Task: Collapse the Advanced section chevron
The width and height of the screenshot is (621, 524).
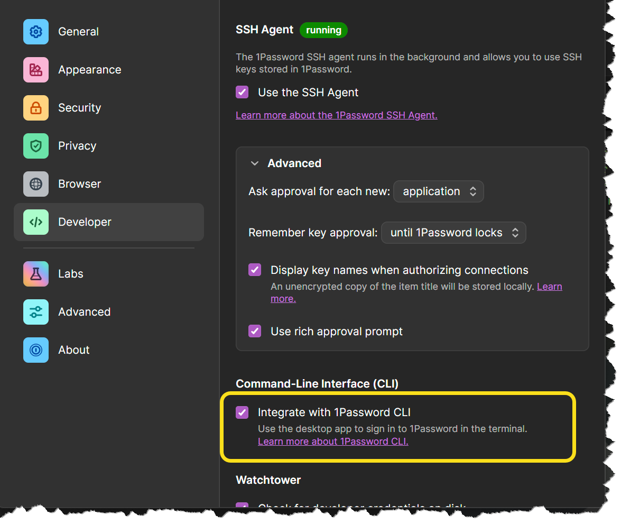Action: (255, 163)
